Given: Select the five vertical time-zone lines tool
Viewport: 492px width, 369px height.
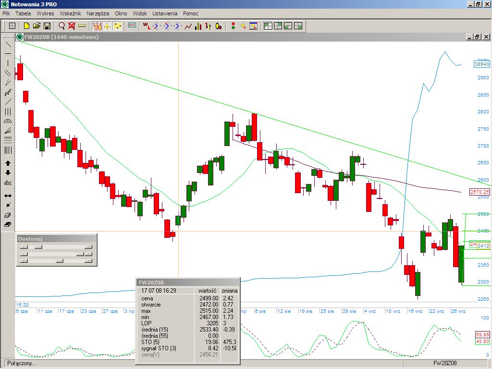Looking at the screenshot, I should 8,150.
